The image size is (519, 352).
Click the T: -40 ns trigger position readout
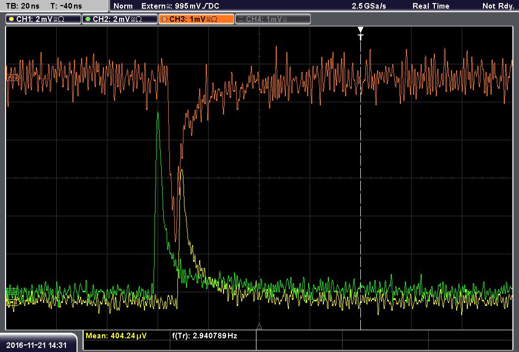coord(66,6)
